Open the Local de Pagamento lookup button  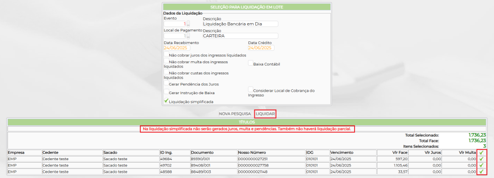click(x=188, y=36)
